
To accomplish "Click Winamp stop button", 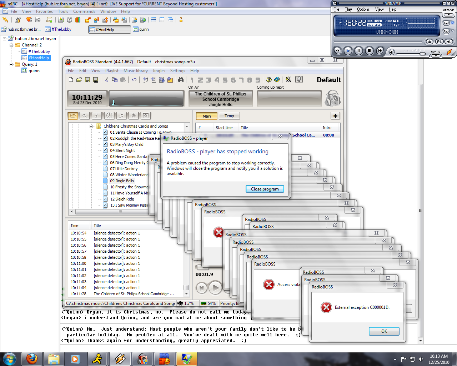I will pos(369,51).
